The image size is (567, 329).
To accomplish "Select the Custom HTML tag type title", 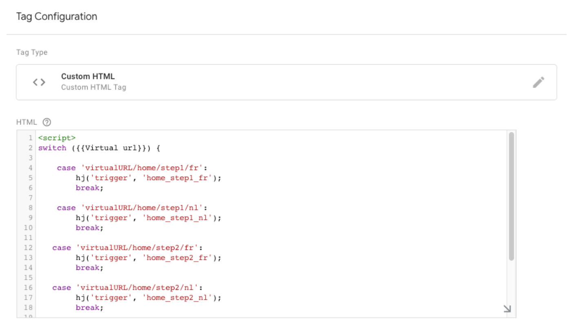I will click(88, 77).
